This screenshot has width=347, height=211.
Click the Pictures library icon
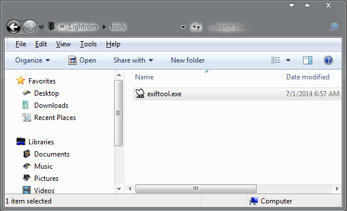[27, 178]
